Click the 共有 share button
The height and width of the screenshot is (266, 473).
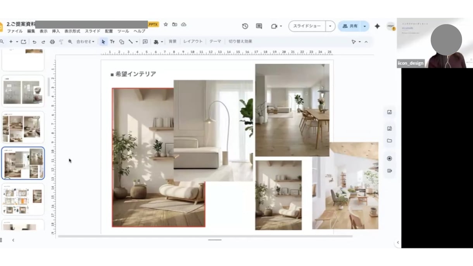(x=350, y=26)
